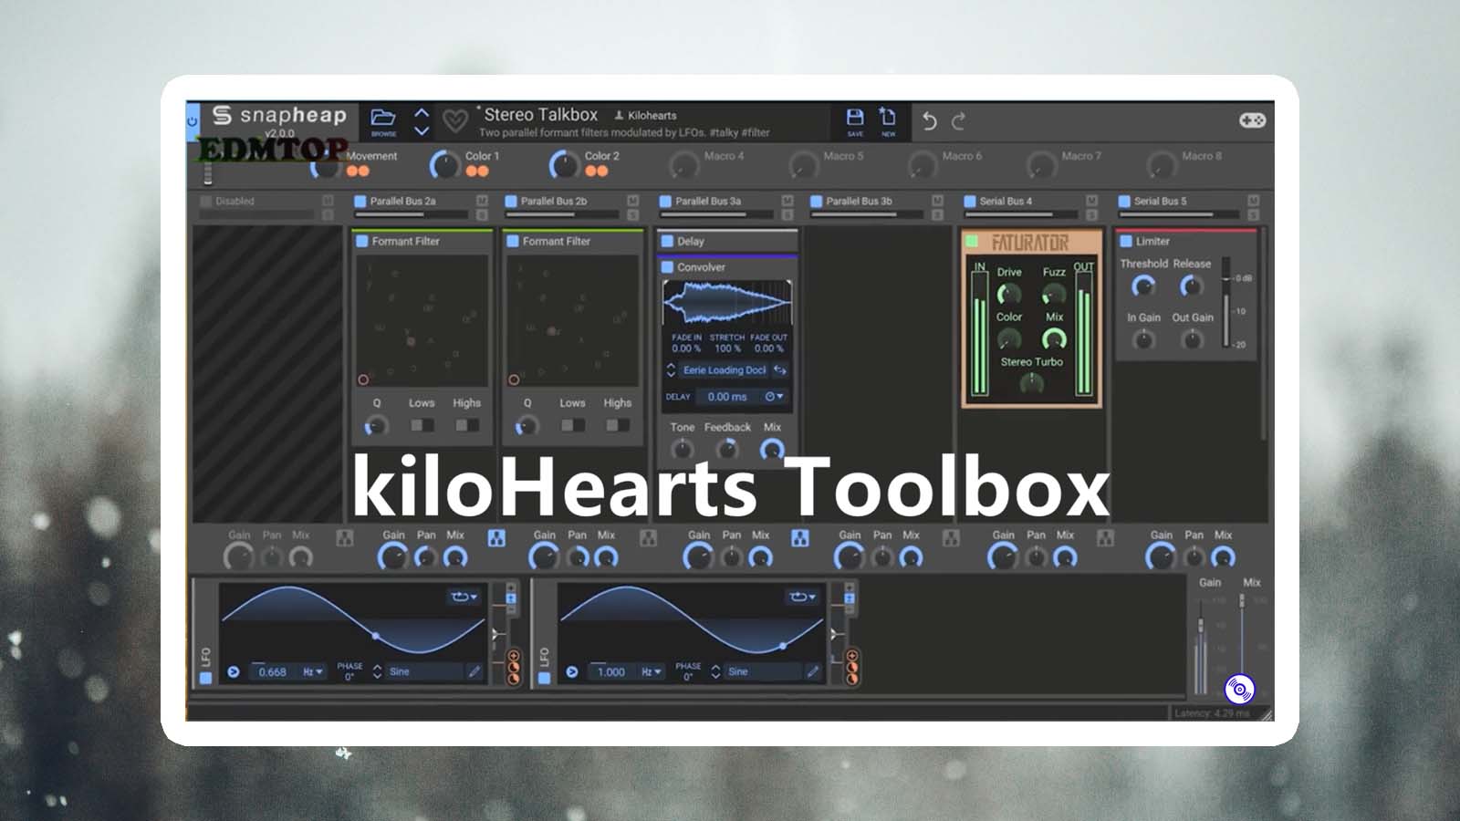Click the Parallel Bus 2a level slider
Screen dimensions: 1460x821
pos(412,215)
